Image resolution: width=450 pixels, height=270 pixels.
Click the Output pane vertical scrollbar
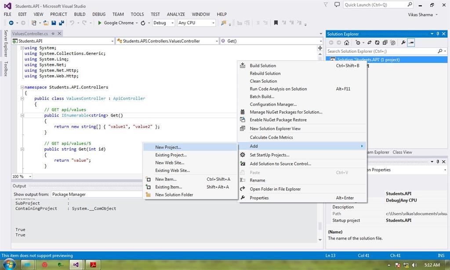point(320,226)
